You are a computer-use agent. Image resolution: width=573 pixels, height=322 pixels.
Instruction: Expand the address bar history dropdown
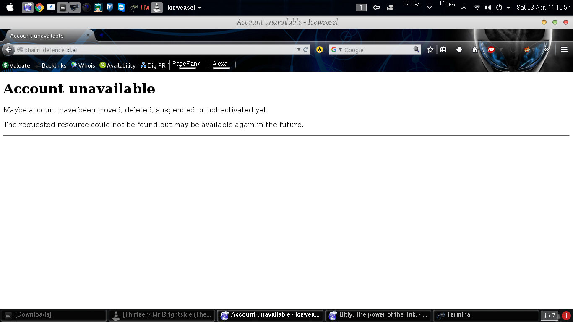(299, 49)
